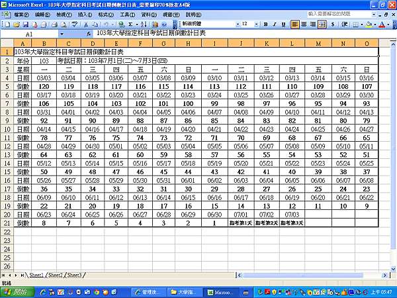Open the fill color dropdown arrow
This screenshot has width=397, height=298.
tap(375, 25)
